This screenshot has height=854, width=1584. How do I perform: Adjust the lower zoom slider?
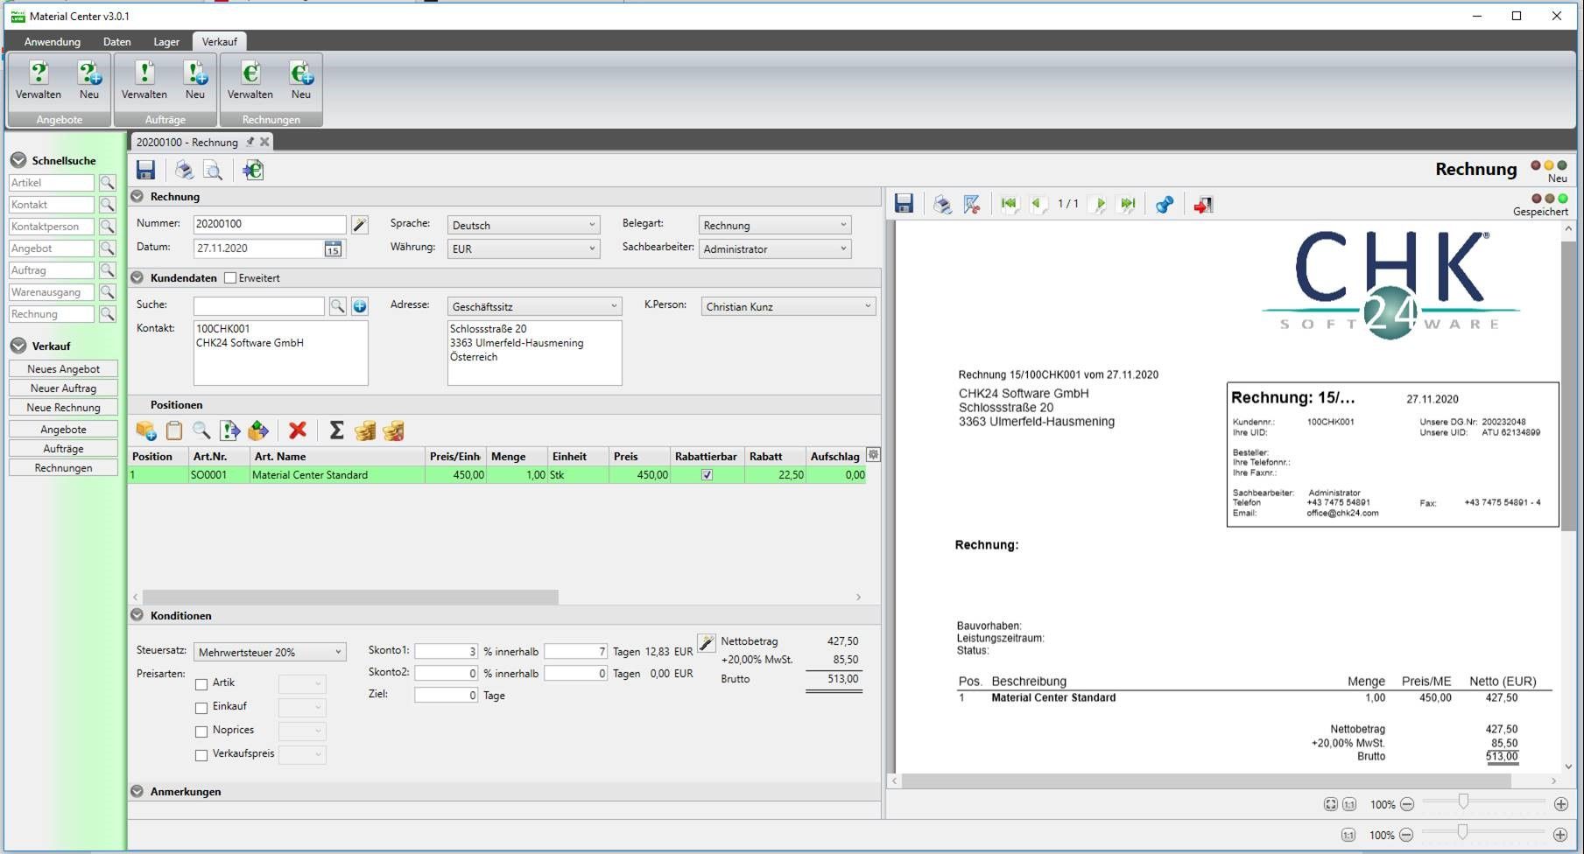coord(1462,833)
